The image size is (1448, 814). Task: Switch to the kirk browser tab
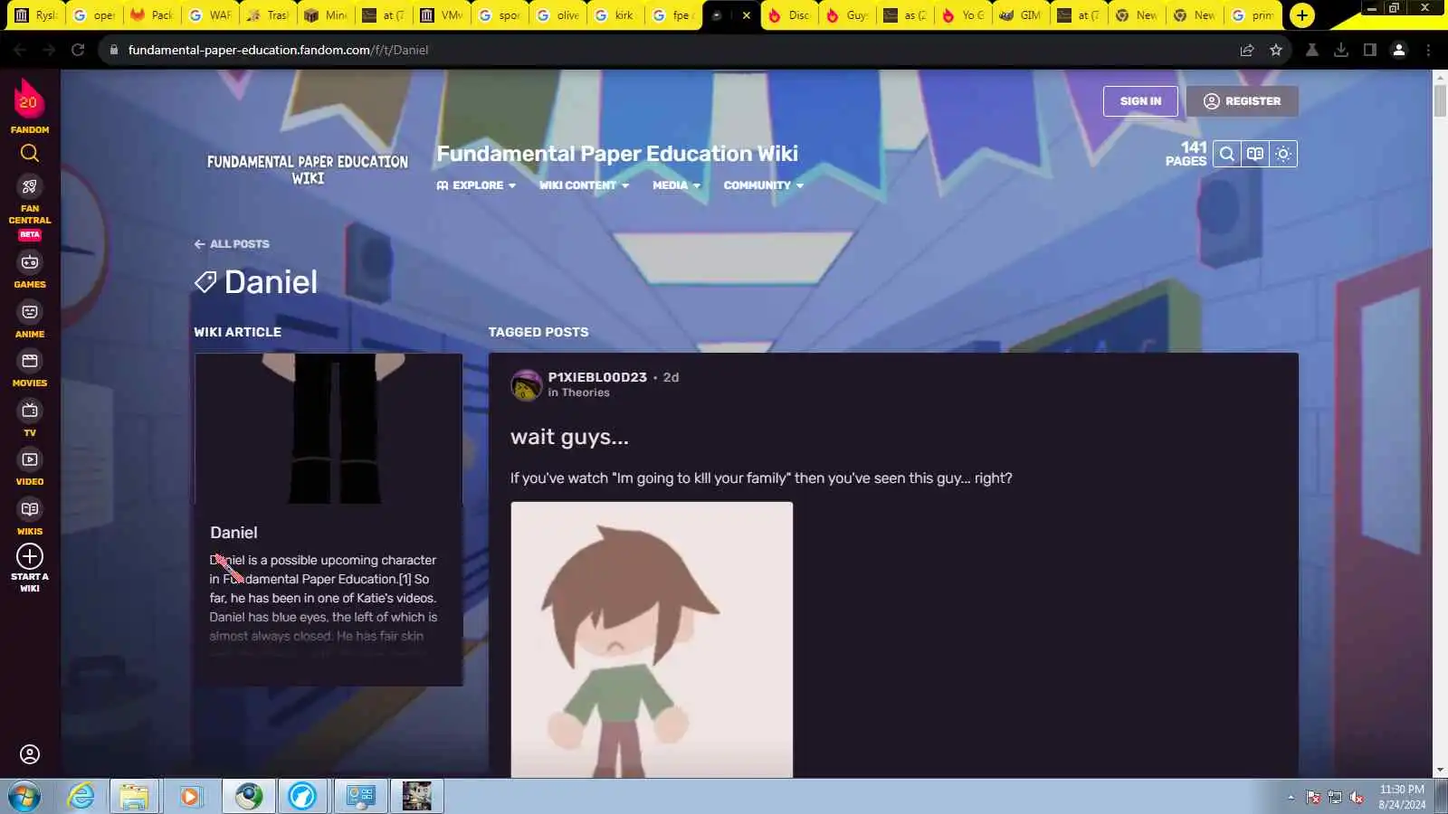click(x=615, y=14)
